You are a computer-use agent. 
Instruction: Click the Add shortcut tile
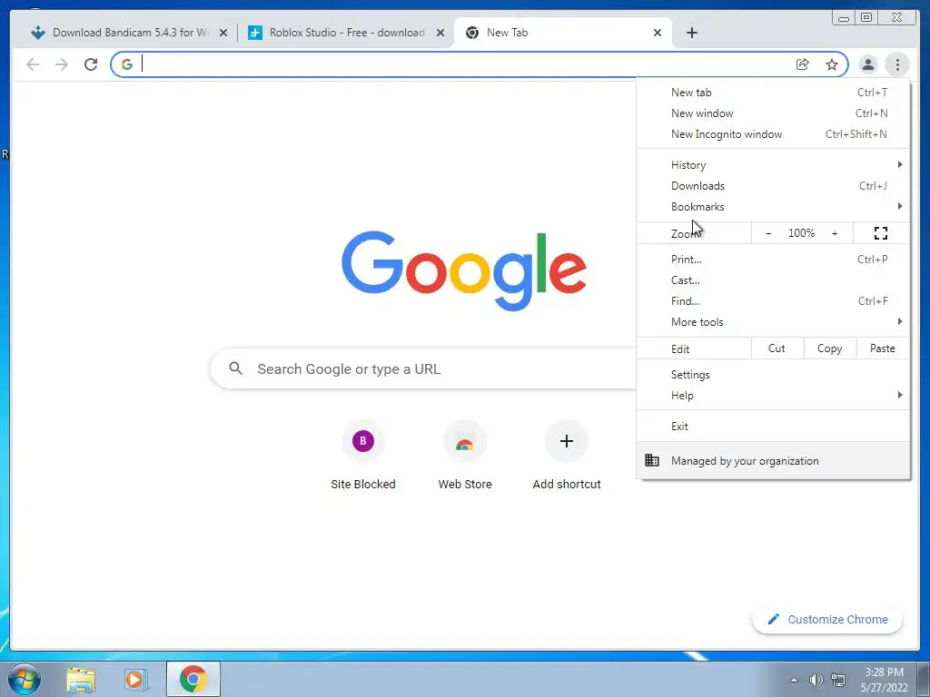pos(567,456)
